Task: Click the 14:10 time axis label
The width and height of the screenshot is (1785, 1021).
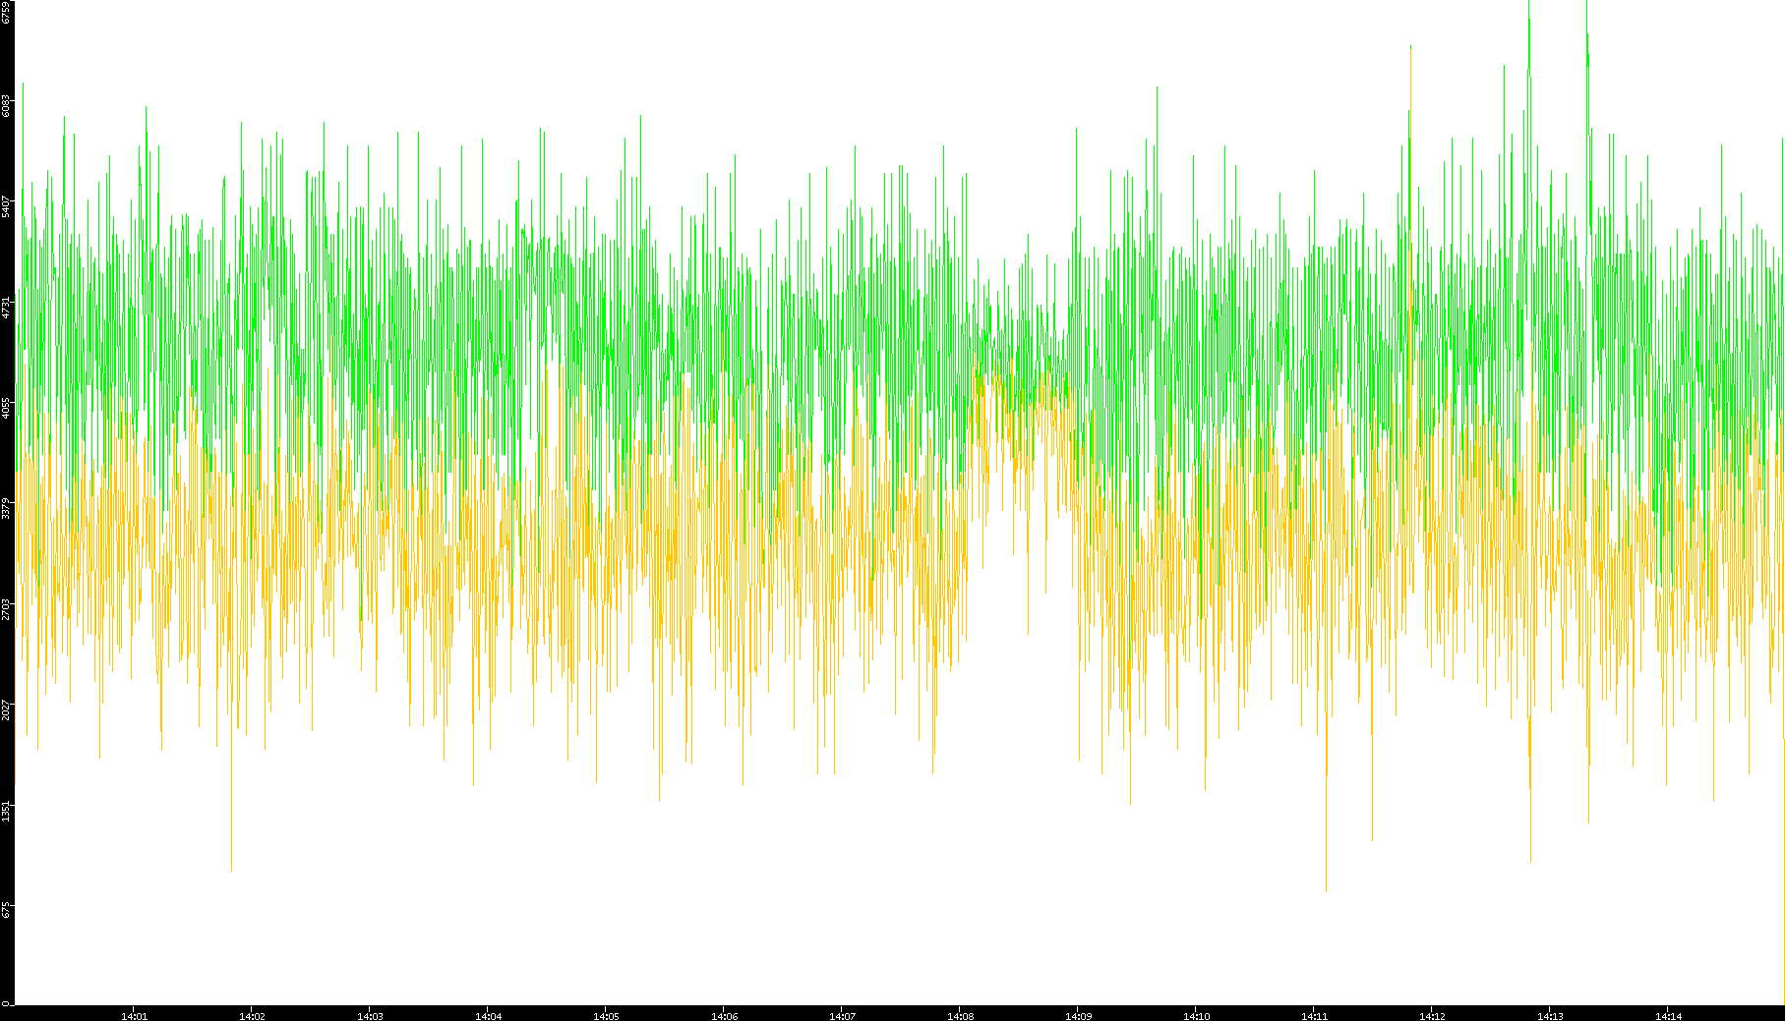Action: 1196,1016
